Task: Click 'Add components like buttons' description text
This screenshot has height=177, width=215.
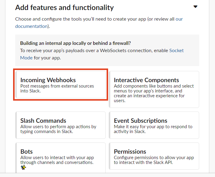Action: point(154,93)
